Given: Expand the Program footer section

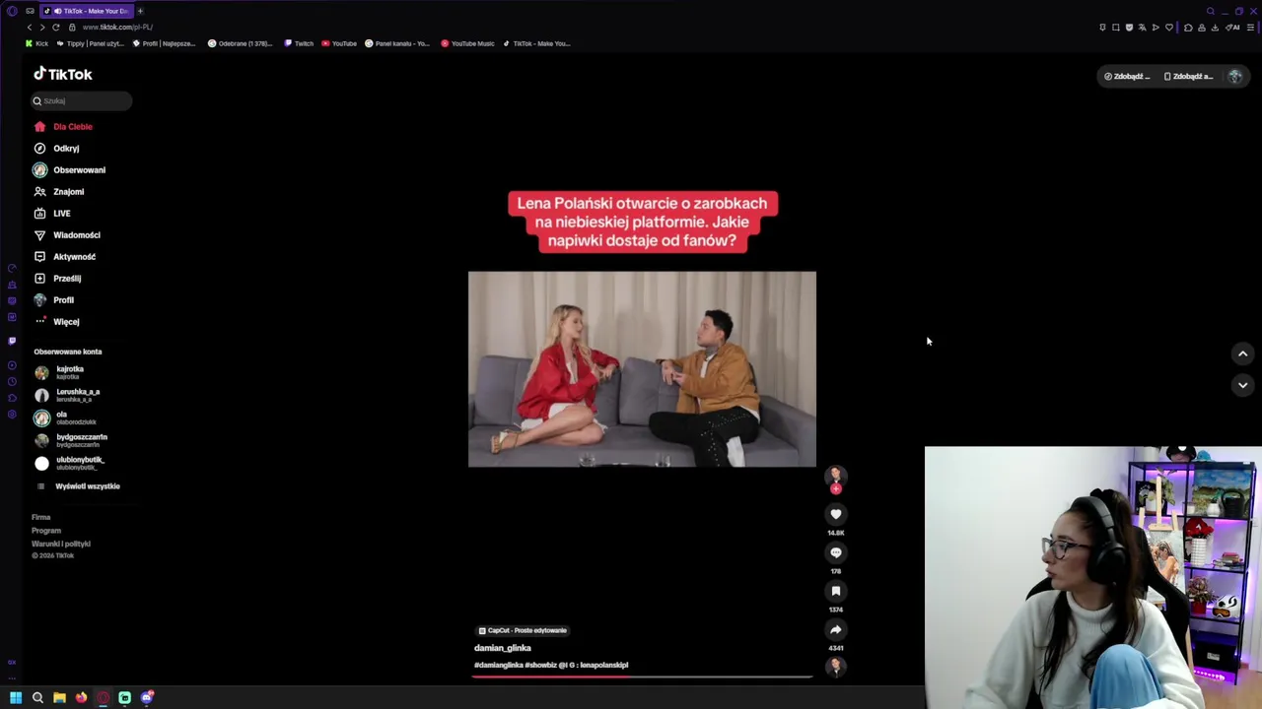Looking at the screenshot, I should [46, 530].
